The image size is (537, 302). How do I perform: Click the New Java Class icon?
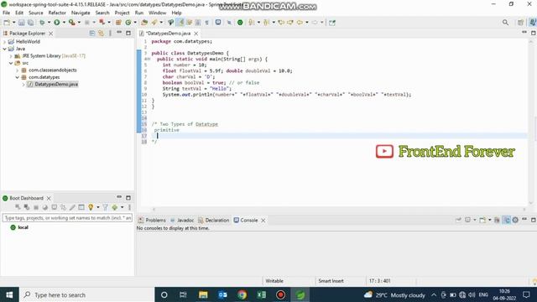coord(128,23)
